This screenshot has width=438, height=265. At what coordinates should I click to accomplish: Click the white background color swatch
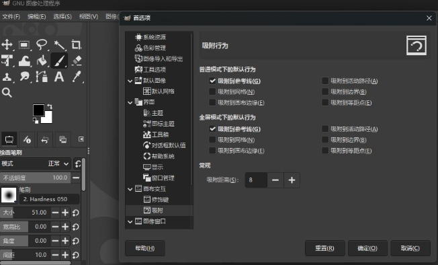point(48,119)
